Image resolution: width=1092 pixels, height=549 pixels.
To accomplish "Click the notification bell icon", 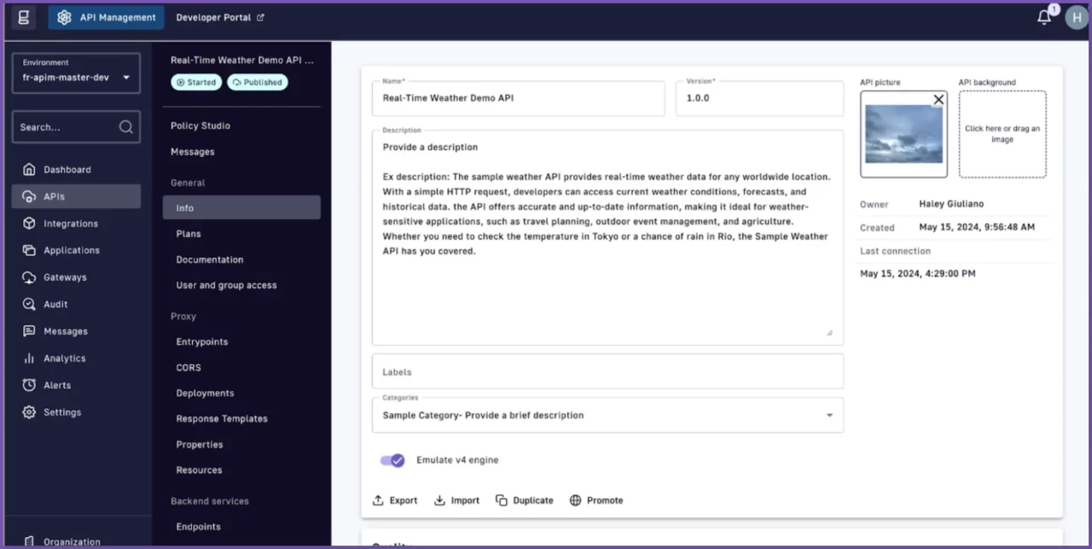I will click(1044, 18).
